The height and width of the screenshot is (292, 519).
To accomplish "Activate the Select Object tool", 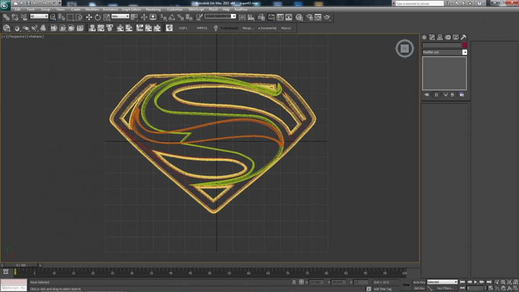I will [52, 17].
